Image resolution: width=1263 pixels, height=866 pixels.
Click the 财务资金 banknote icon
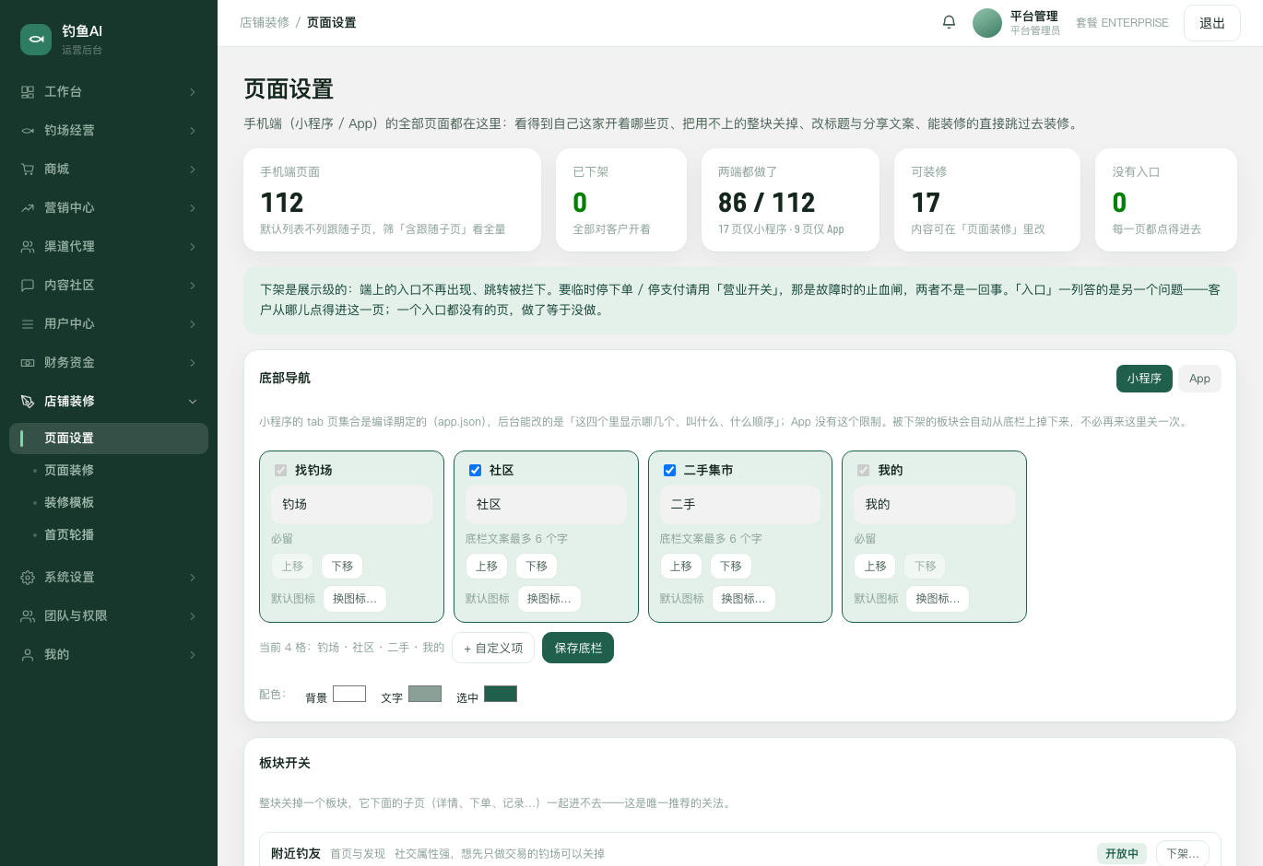pos(28,363)
